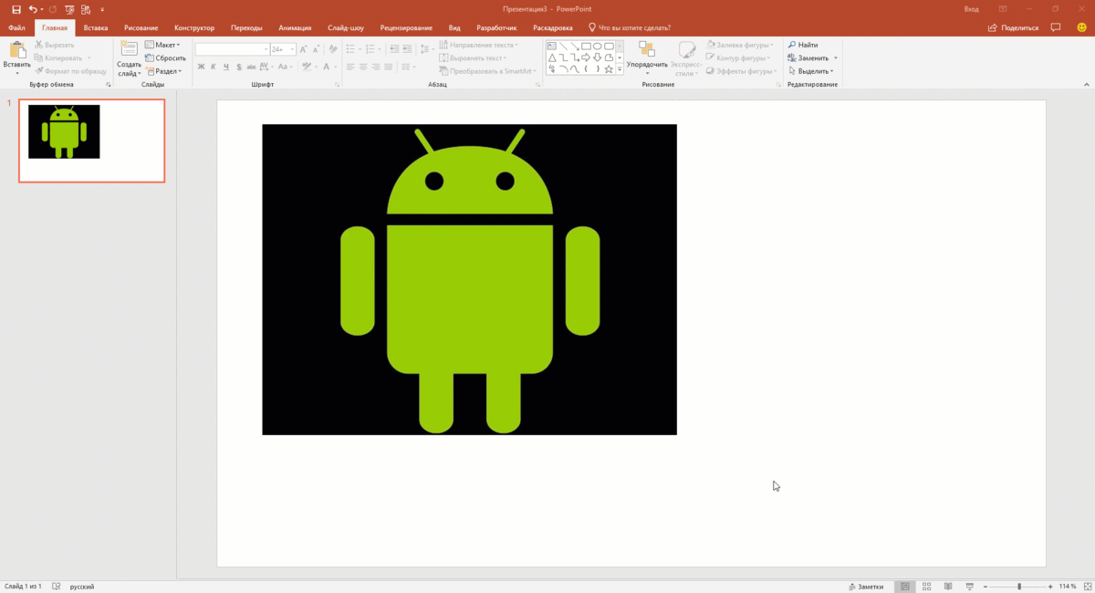Toggle underline Ч formatting
Screen dimensions: 1095x593
tap(225, 67)
